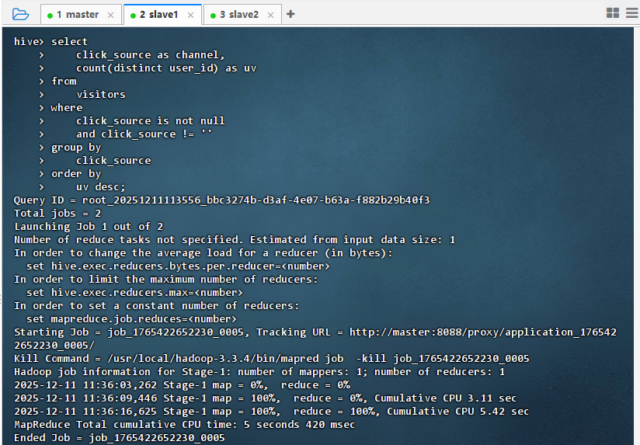
Task: Click the 11:36:16,625 Stage-1 progress line
Action: [x=271, y=412]
